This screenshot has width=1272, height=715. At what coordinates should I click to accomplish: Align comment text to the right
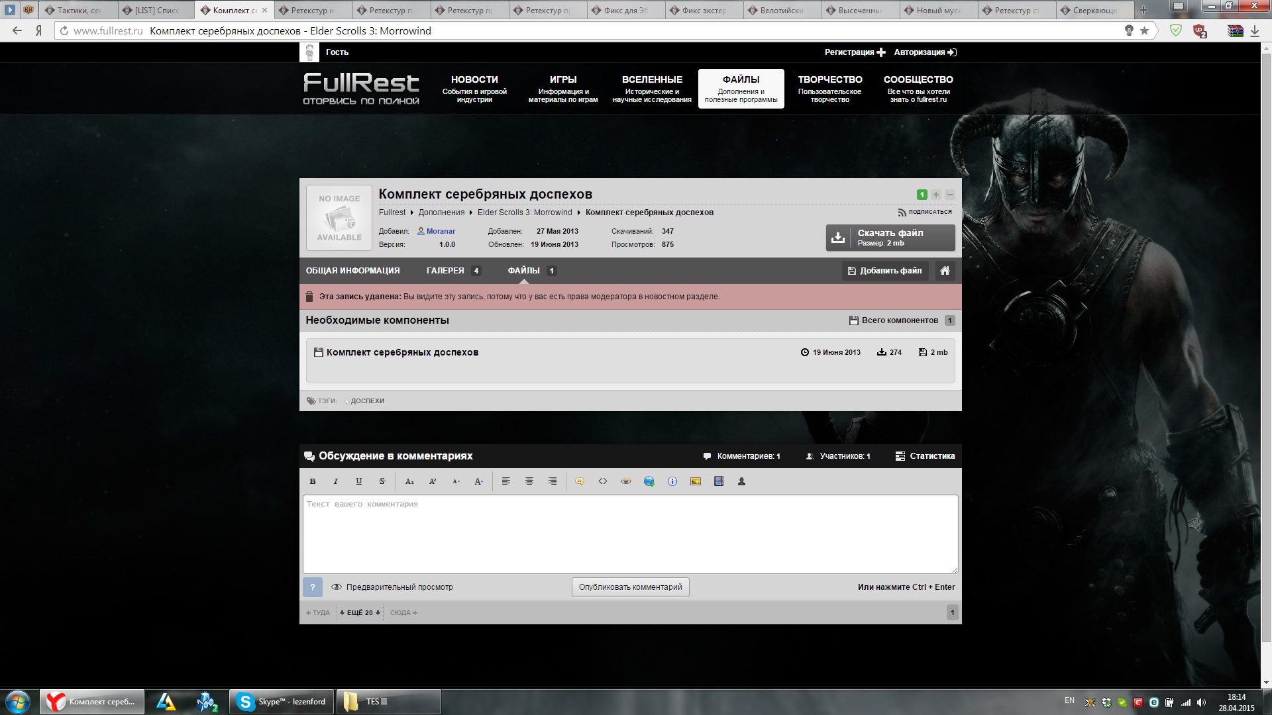pyautogui.click(x=553, y=481)
